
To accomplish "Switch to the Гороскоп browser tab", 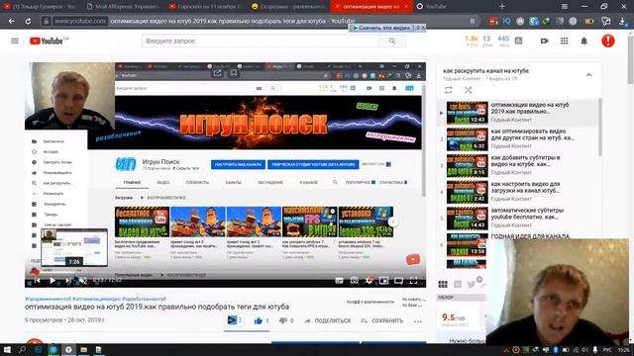I will [x=205, y=7].
